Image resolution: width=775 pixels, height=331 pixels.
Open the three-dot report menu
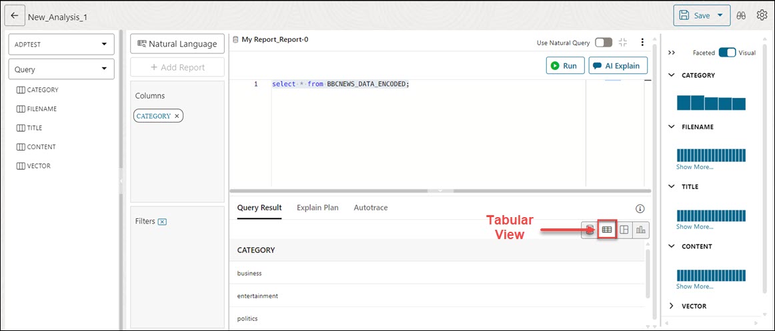642,42
